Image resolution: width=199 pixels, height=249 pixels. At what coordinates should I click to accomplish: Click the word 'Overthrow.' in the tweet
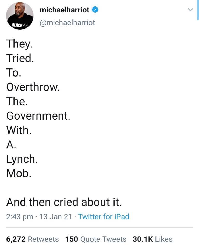click(x=33, y=87)
